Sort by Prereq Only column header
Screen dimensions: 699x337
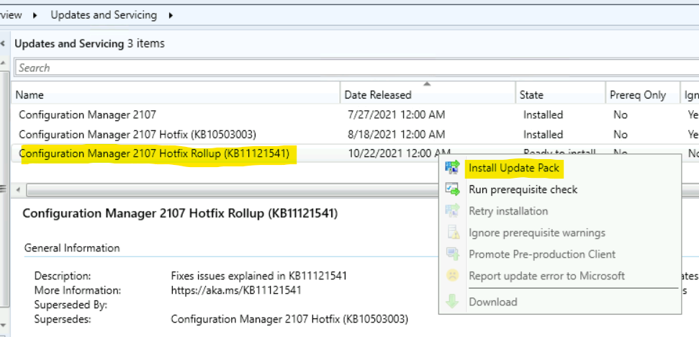pyautogui.click(x=643, y=94)
